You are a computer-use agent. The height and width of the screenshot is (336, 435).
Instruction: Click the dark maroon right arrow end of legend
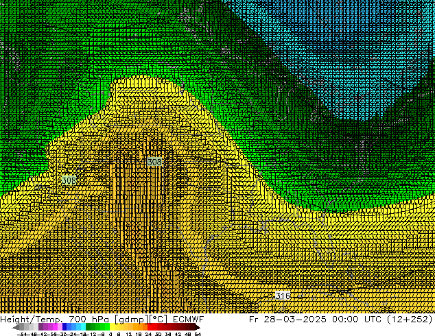coord(198,327)
